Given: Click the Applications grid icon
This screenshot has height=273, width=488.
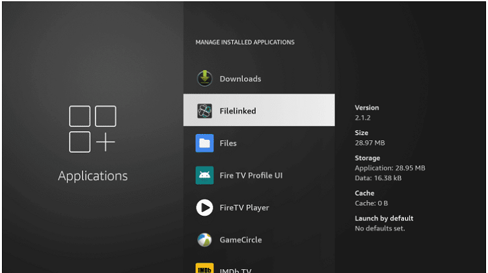Looking at the screenshot, I should (93, 129).
